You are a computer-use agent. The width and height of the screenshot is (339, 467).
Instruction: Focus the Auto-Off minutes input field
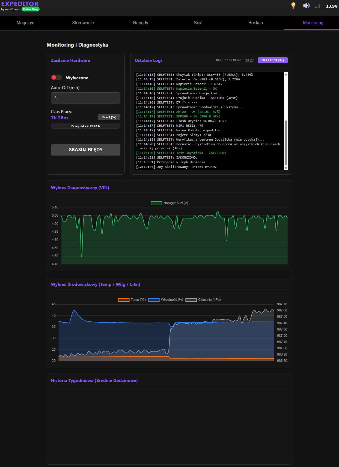point(86,98)
